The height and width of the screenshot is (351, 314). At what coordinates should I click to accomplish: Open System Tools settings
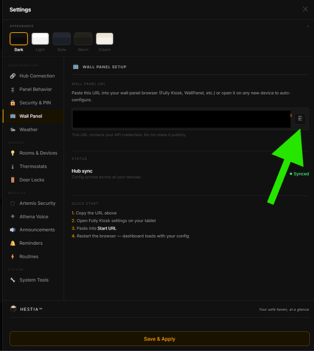click(33, 280)
